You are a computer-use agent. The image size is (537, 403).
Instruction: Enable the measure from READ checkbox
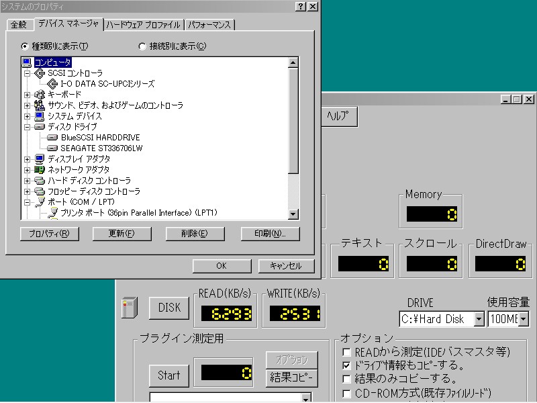coord(346,352)
